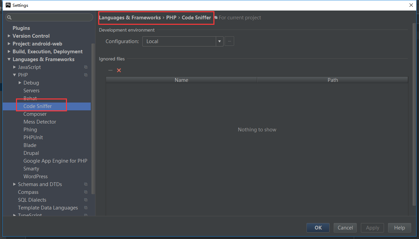Click the For current project label
The height and width of the screenshot is (239, 419).
(240, 18)
